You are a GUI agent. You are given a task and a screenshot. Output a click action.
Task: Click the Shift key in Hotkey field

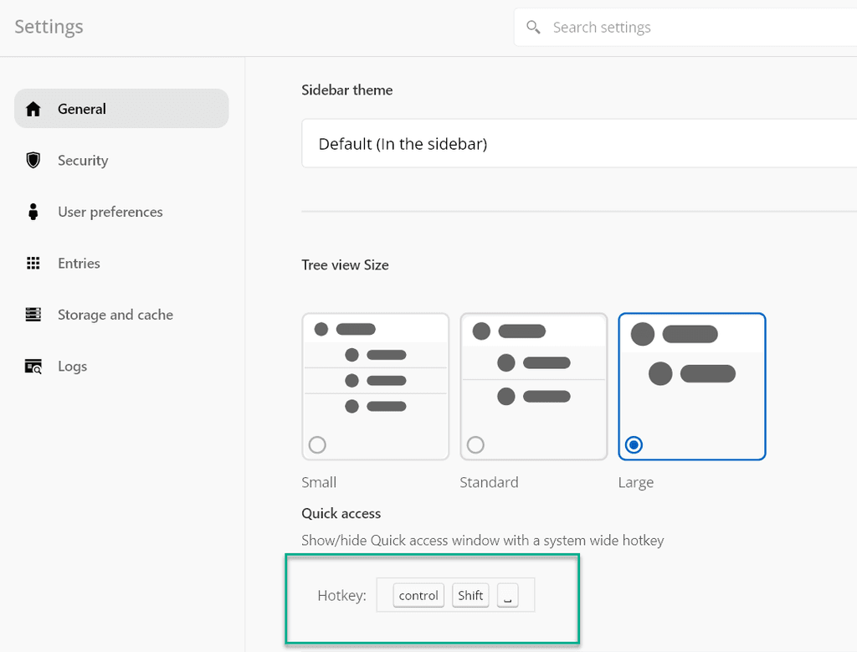(470, 595)
